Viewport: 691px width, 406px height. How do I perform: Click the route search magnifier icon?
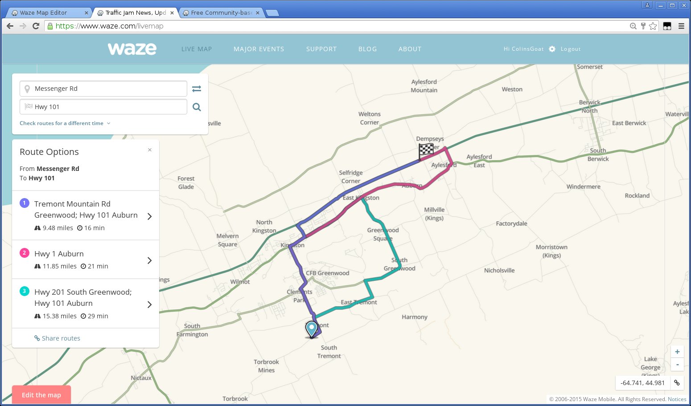pos(197,107)
